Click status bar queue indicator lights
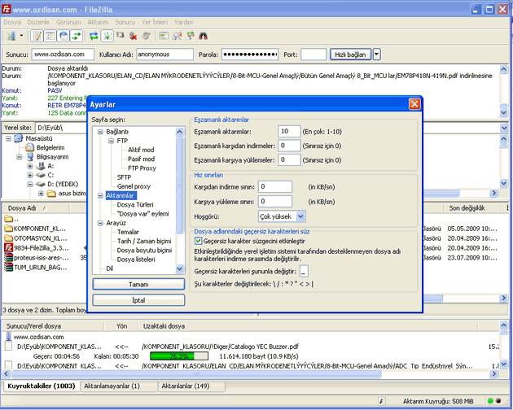 [494, 401]
